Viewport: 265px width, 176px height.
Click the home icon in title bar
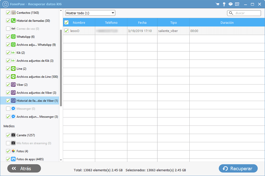pos(5,4)
